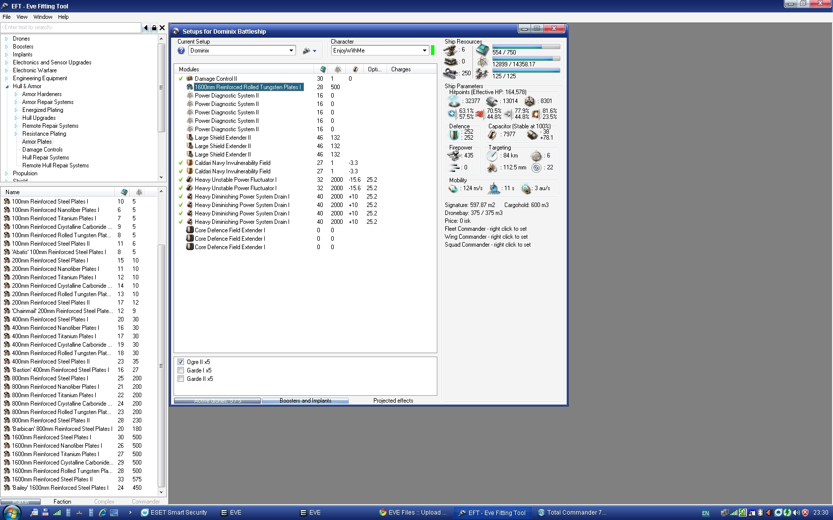Image resolution: width=833 pixels, height=520 pixels.
Task: Click the max locked targets icon showing 6
Action: pyautogui.click(x=536, y=156)
